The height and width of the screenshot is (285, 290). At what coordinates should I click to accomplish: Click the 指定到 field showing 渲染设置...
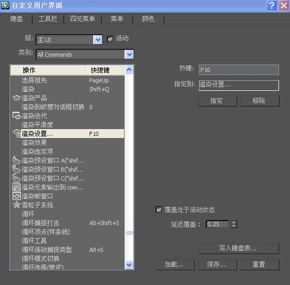click(x=239, y=85)
